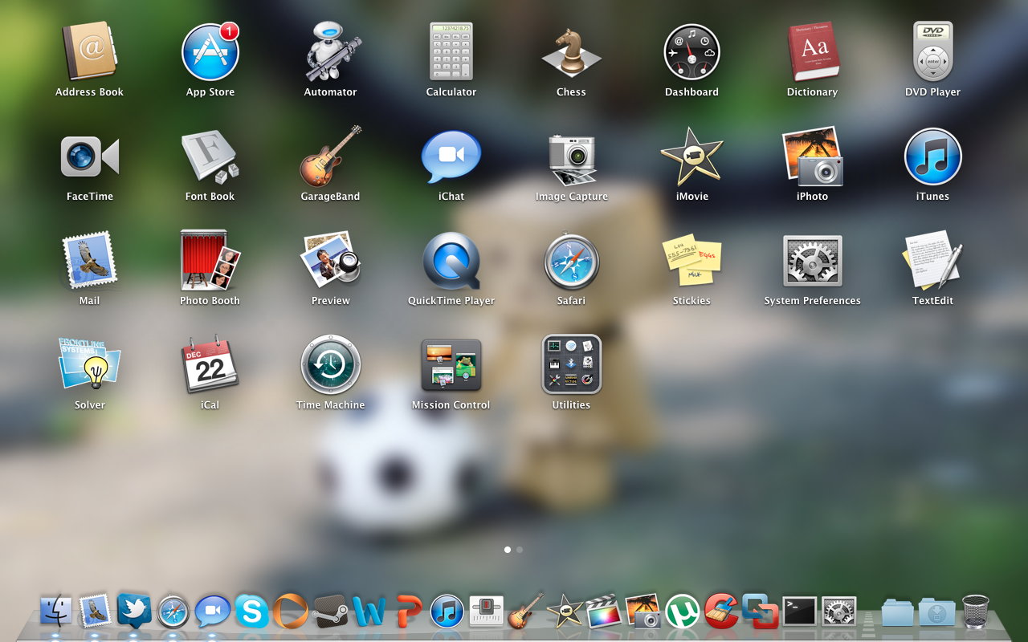Open the Frontline Solver app
This screenshot has width=1028, height=642.
(x=90, y=365)
